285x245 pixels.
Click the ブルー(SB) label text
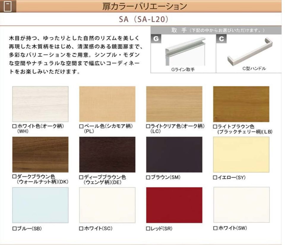tap(29, 229)
